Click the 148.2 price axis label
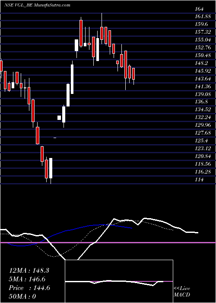 click(x=201, y=63)
